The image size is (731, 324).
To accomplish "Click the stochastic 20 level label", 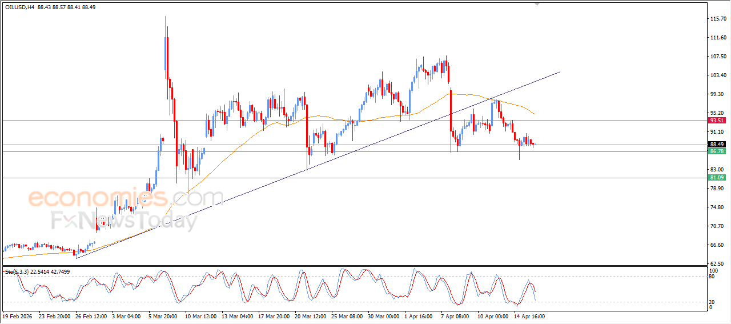I will 712,302.
